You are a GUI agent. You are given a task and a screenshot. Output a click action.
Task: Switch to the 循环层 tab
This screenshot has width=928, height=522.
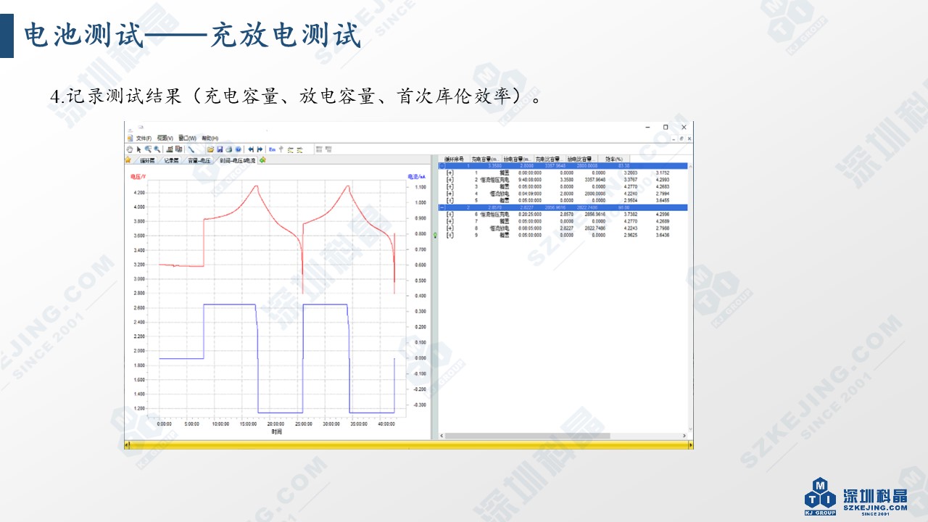tap(147, 160)
